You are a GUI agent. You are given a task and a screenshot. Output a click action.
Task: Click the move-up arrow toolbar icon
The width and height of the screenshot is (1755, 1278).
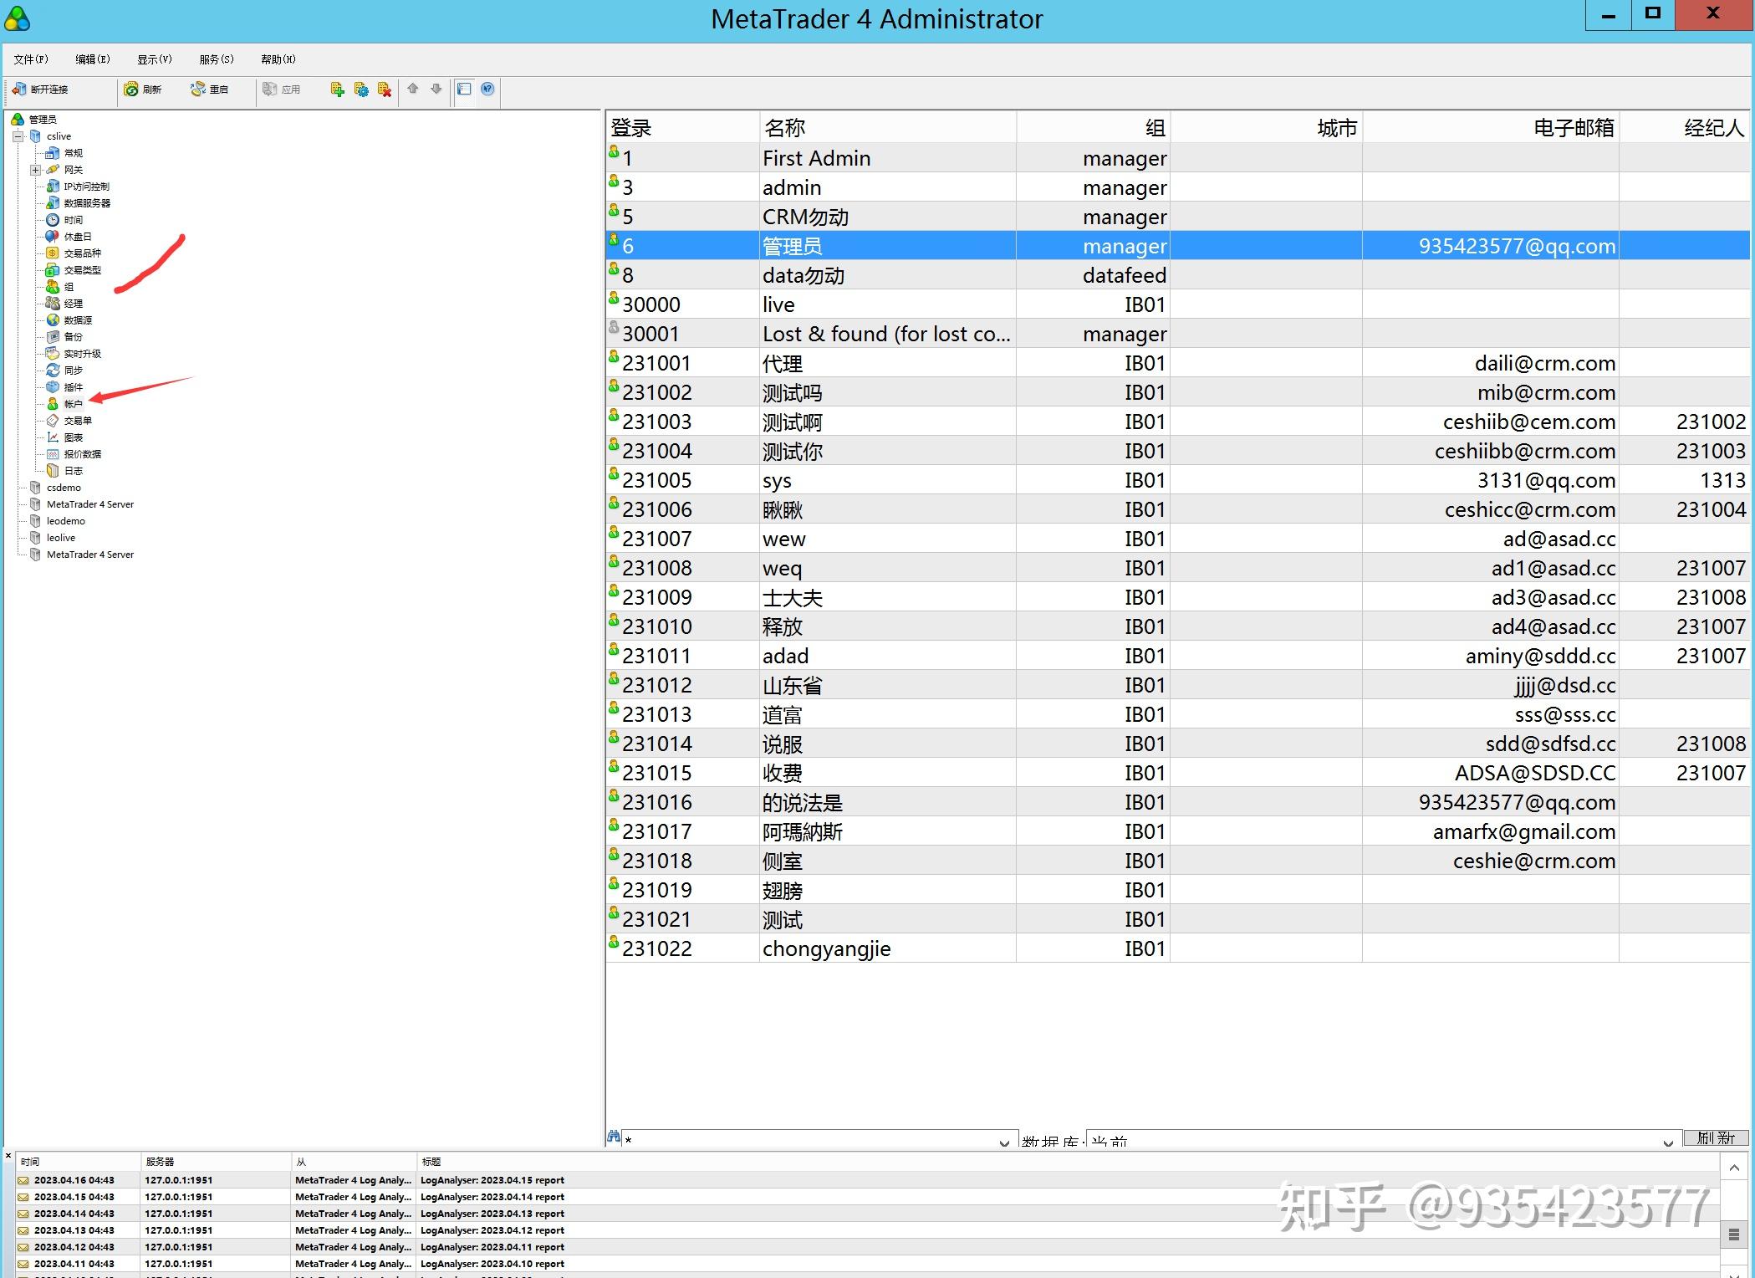[413, 89]
